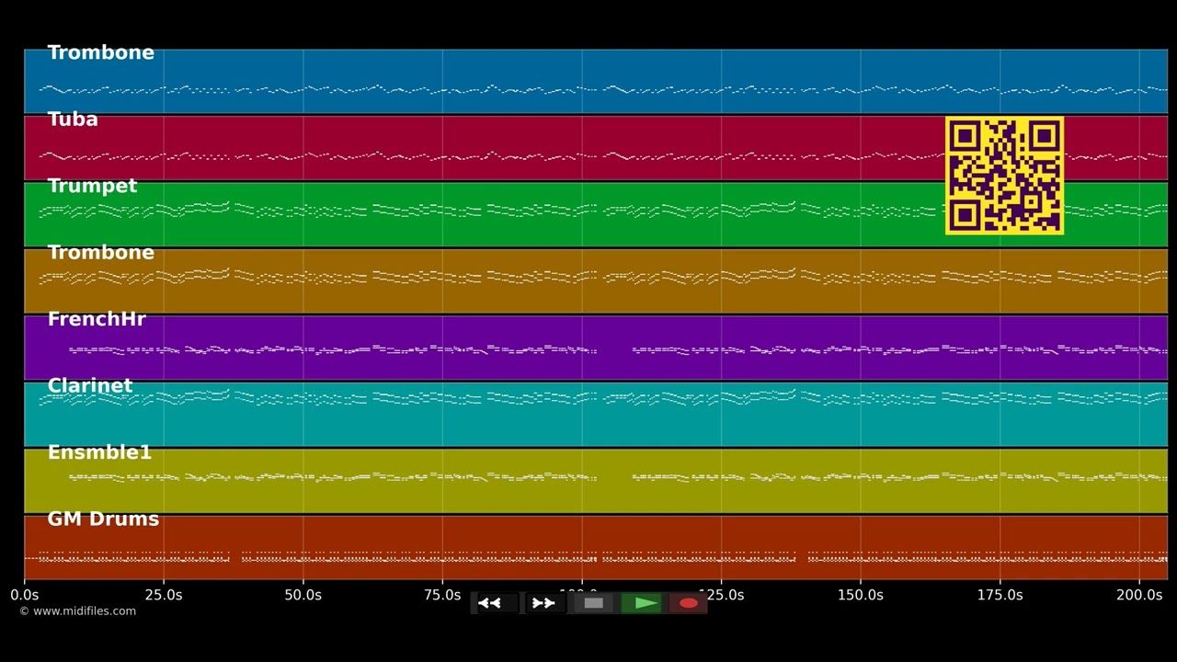Click the rewind button
The width and height of the screenshot is (1177, 662).
(x=496, y=603)
